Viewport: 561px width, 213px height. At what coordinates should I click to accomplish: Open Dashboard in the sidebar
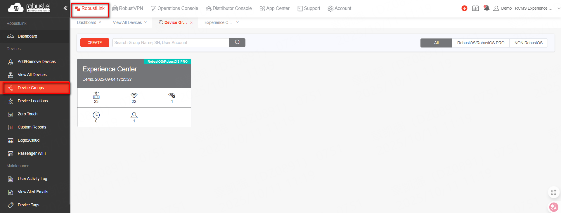(x=35, y=36)
